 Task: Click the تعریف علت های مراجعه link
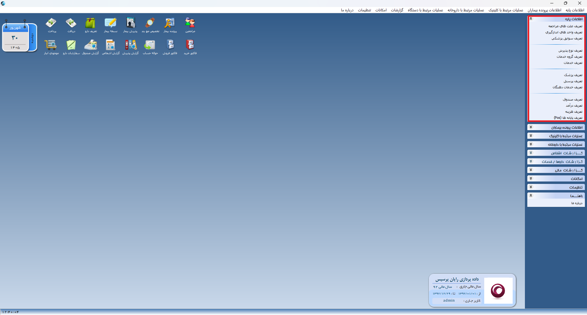[x=565, y=26]
